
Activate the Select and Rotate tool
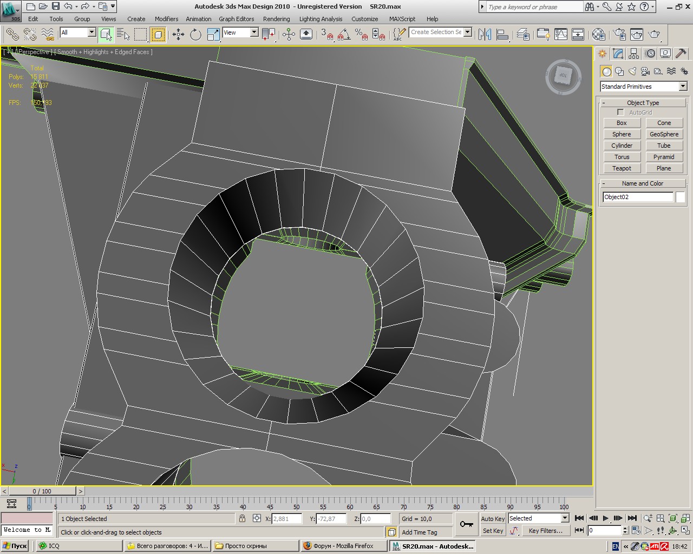click(195, 35)
